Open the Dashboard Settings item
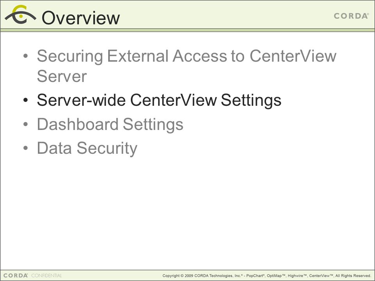This screenshot has height=281, width=375. coord(110,124)
